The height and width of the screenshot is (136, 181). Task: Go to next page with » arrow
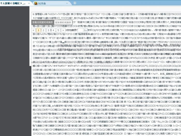pyautogui.click(x=63, y=30)
